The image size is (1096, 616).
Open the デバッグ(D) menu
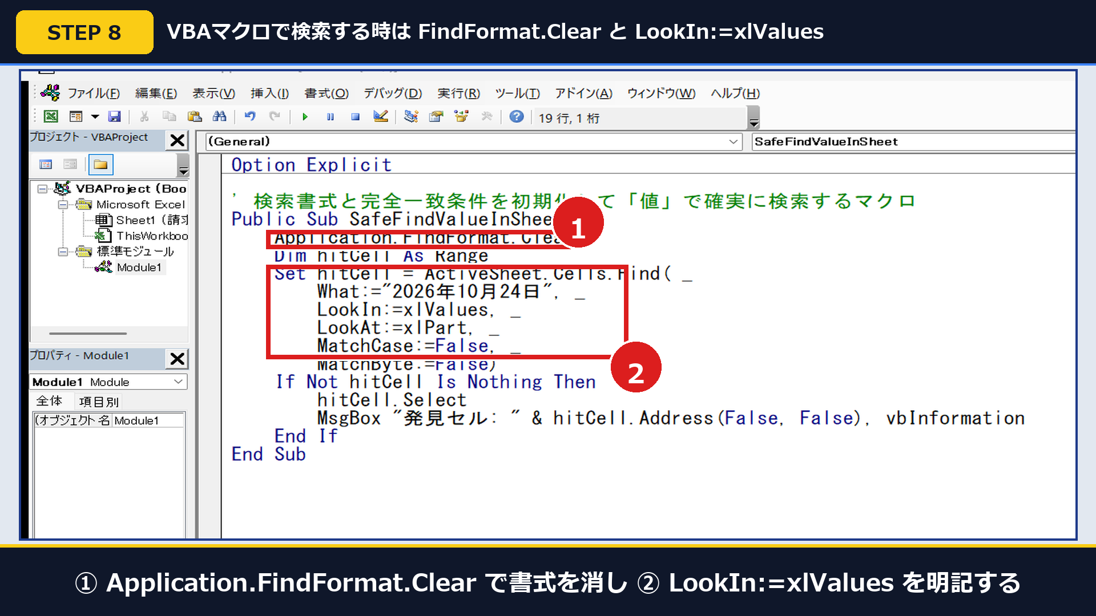(x=393, y=93)
